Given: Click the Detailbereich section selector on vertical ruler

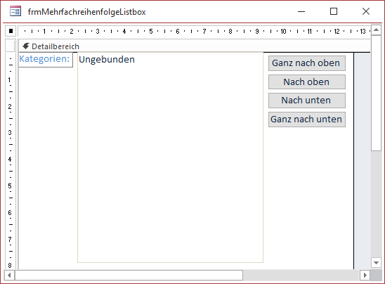Looking at the screenshot, I should point(11,46).
